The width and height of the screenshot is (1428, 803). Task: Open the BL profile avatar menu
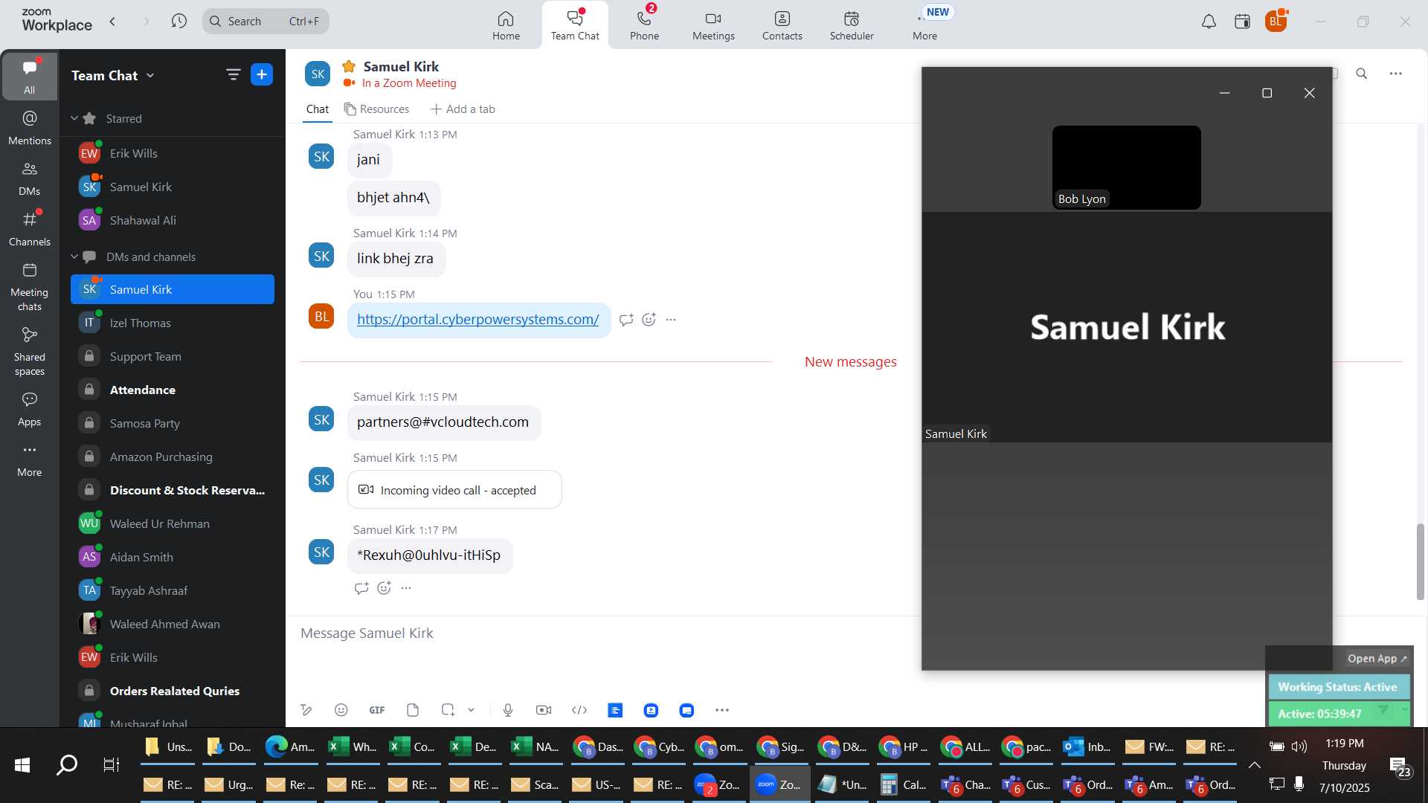pos(1276,21)
